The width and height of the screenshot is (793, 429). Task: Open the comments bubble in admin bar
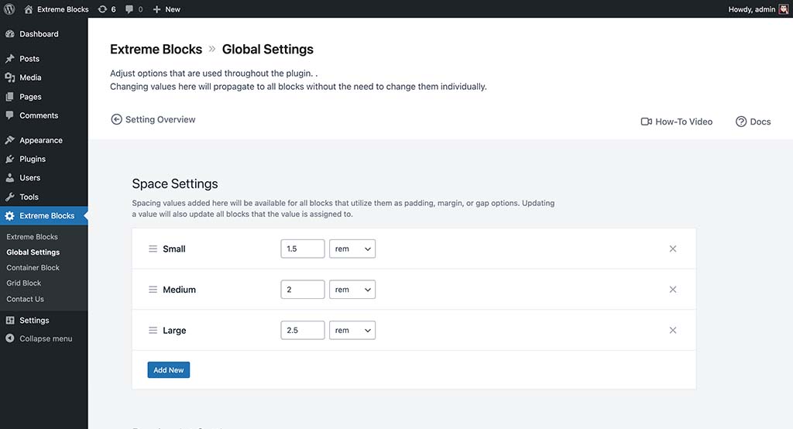[129, 9]
